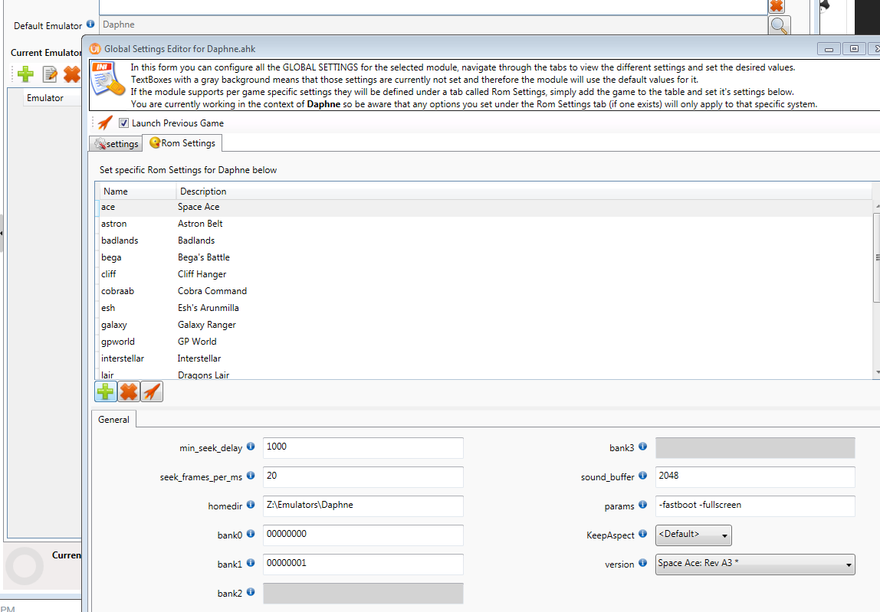Viewport: 880px width, 612px height.
Task: Click the info icon next to bank0
Action: coord(251,534)
